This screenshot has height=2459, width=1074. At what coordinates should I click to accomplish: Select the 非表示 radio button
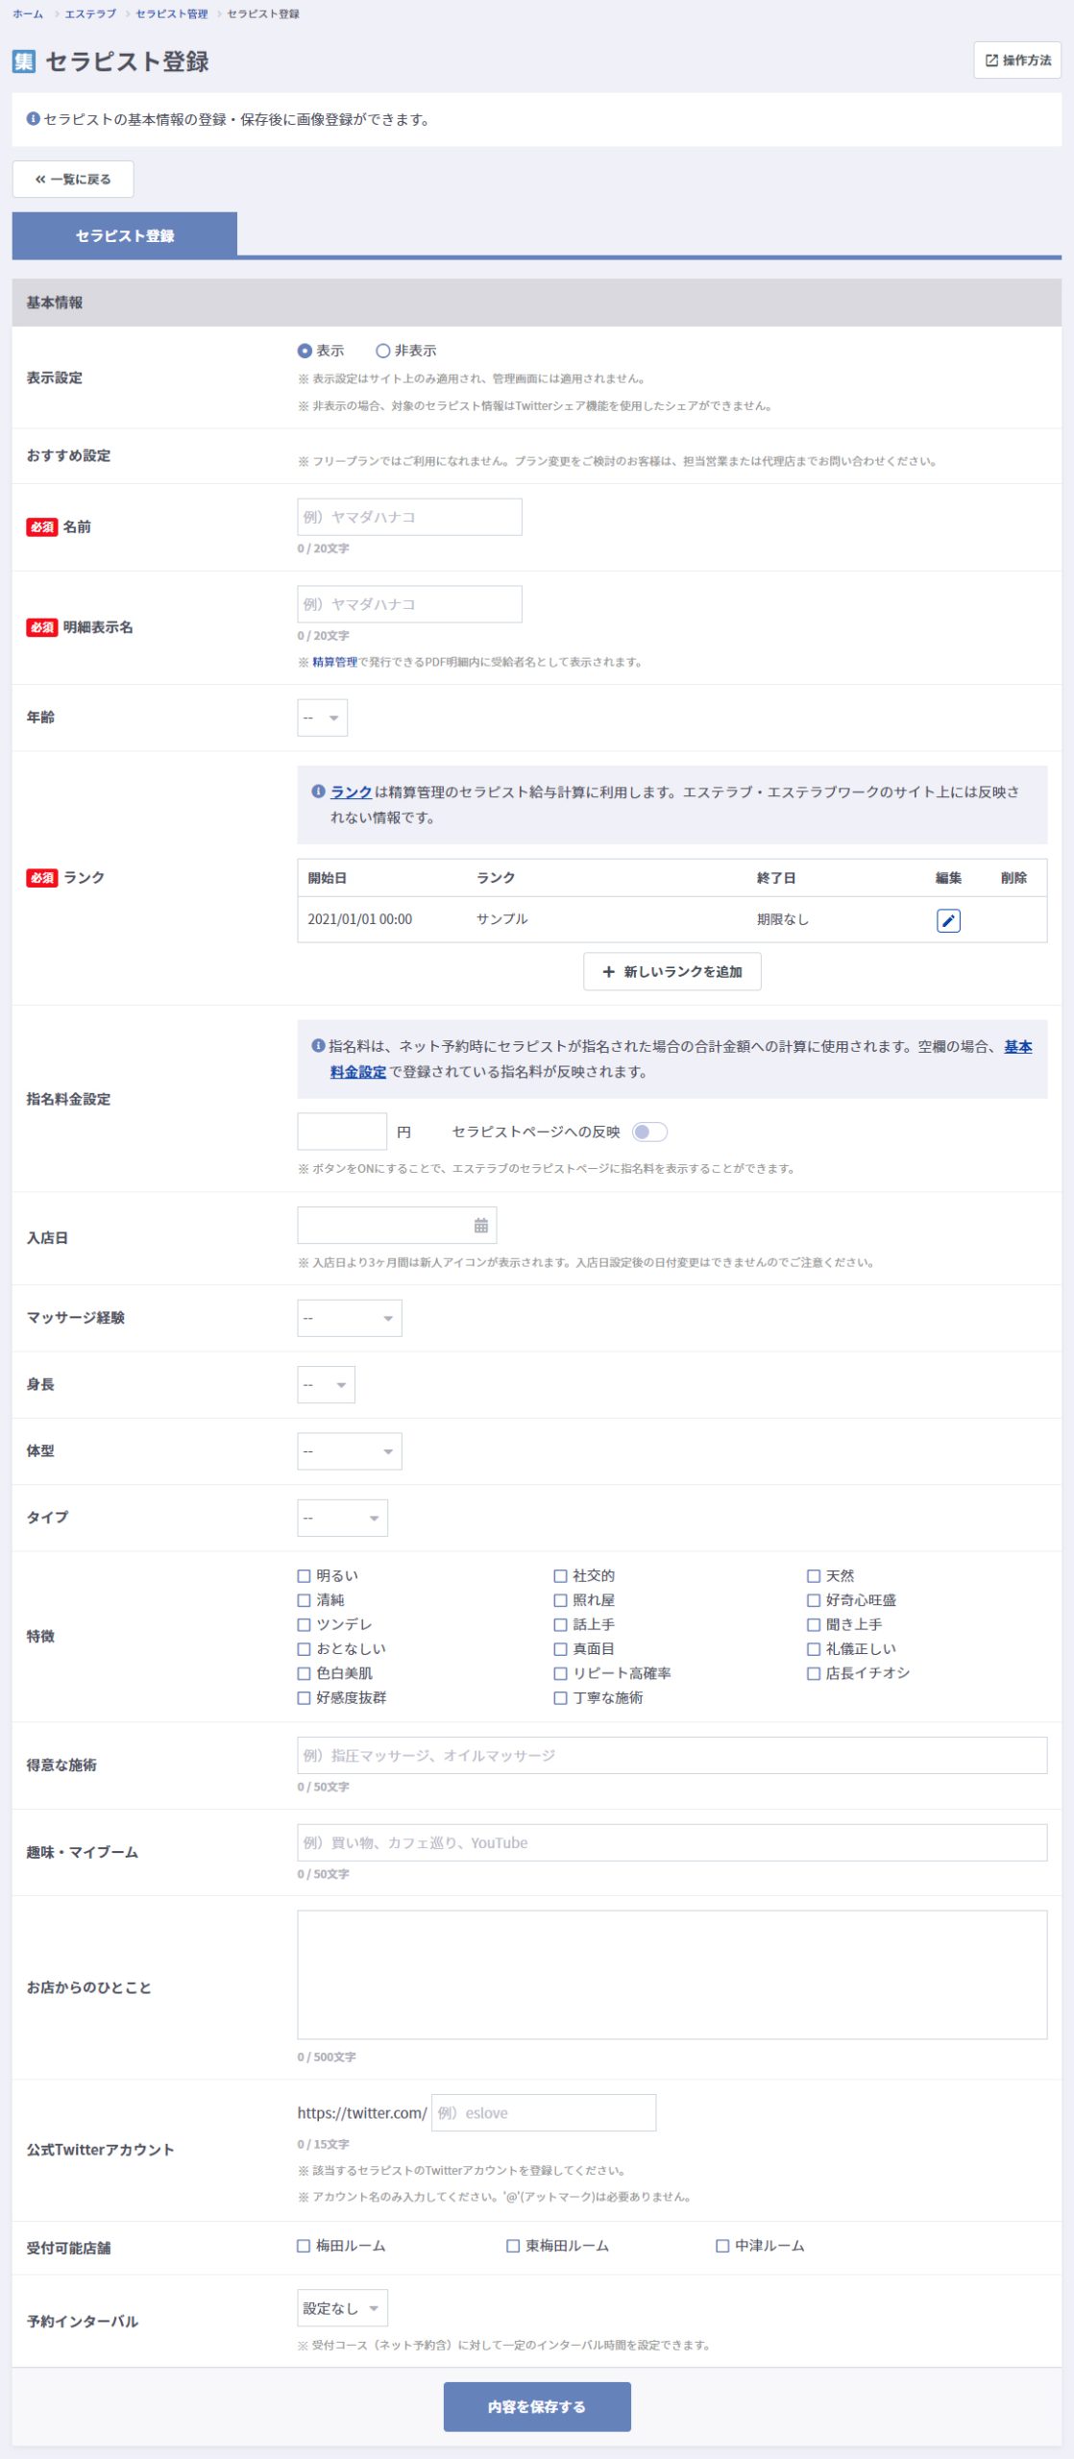coord(383,352)
